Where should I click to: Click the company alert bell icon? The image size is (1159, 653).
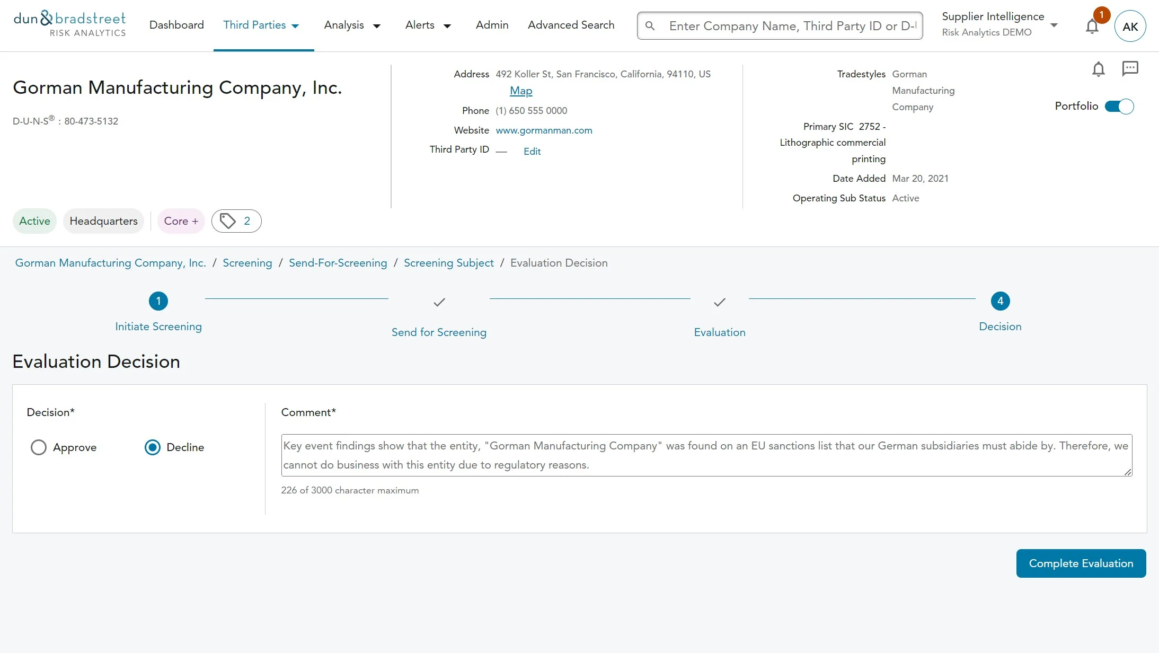tap(1099, 69)
